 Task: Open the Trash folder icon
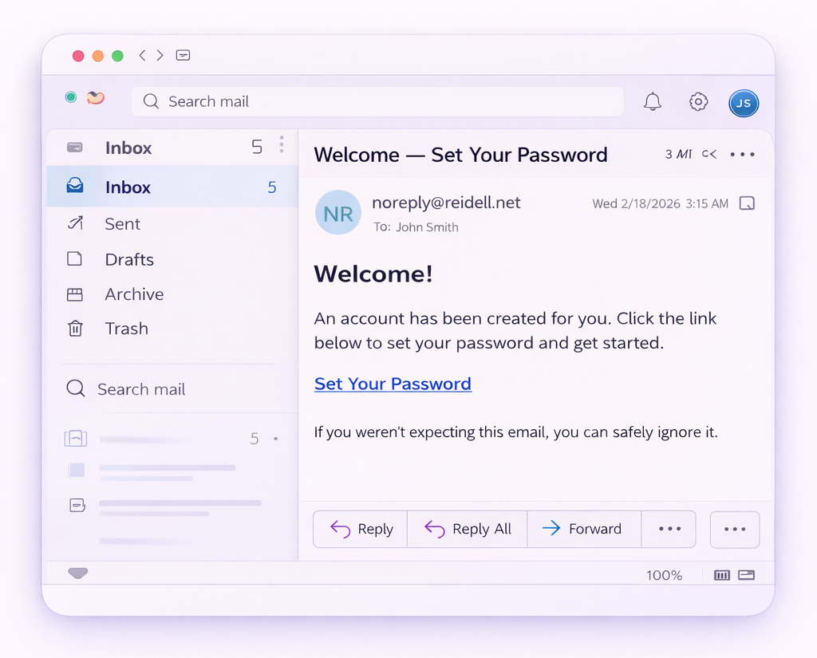pyautogui.click(x=74, y=329)
